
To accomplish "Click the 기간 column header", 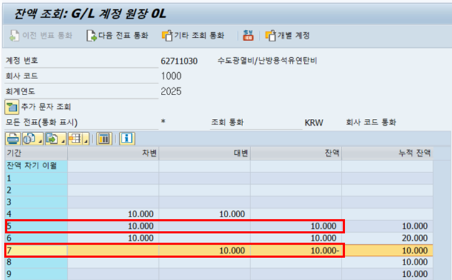I will 36,153.
